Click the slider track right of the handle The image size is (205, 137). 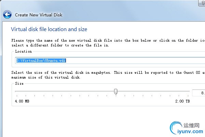click(154, 91)
